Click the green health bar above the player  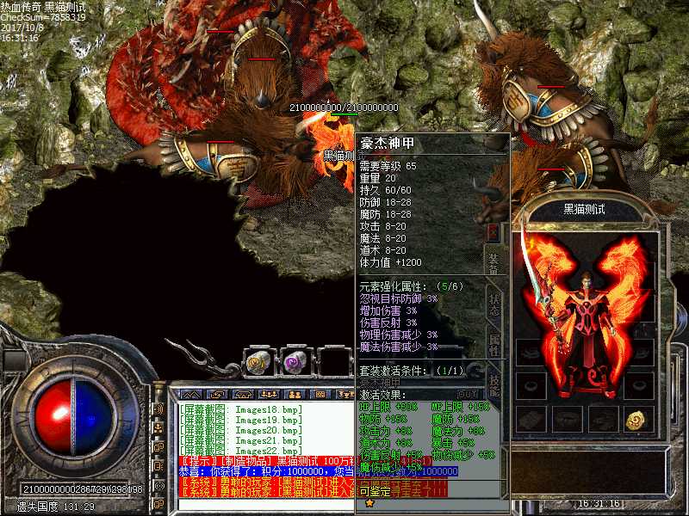(x=344, y=114)
